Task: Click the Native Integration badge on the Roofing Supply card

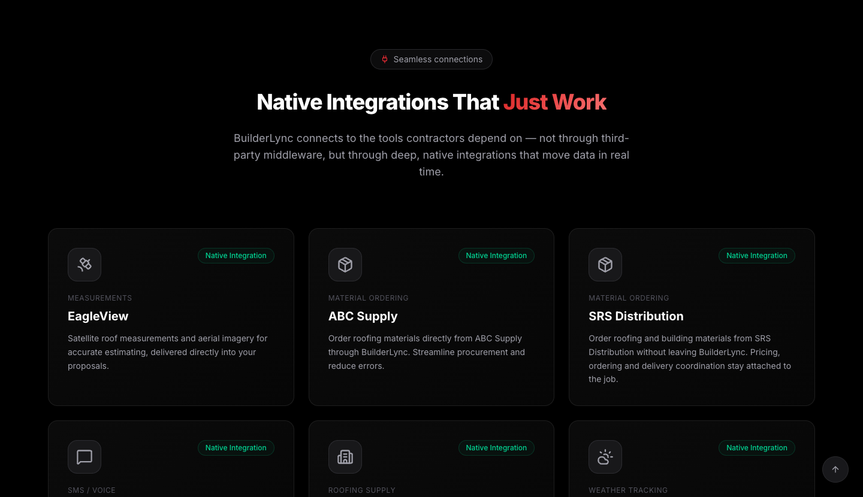Action: tap(496, 448)
